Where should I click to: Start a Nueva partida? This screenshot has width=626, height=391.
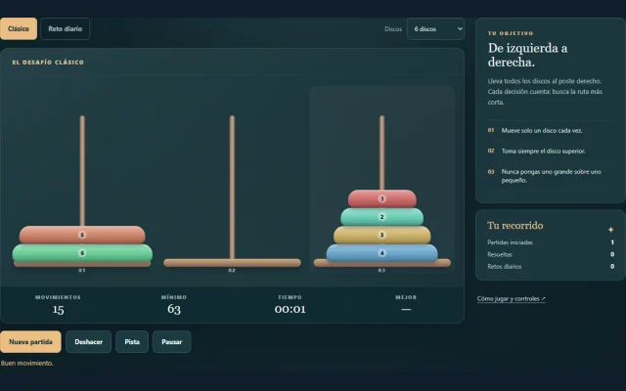pos(30,342)
